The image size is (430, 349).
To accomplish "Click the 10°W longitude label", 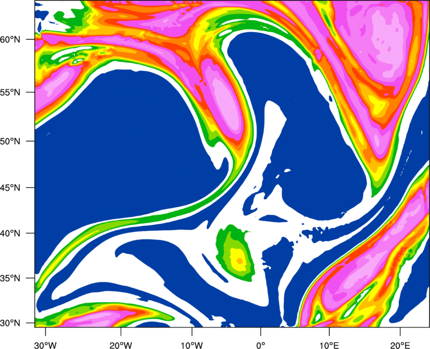I will pos(192,345).
